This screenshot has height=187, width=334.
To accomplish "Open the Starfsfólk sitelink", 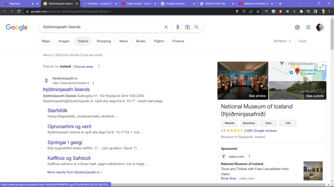I will click(57, 111).
